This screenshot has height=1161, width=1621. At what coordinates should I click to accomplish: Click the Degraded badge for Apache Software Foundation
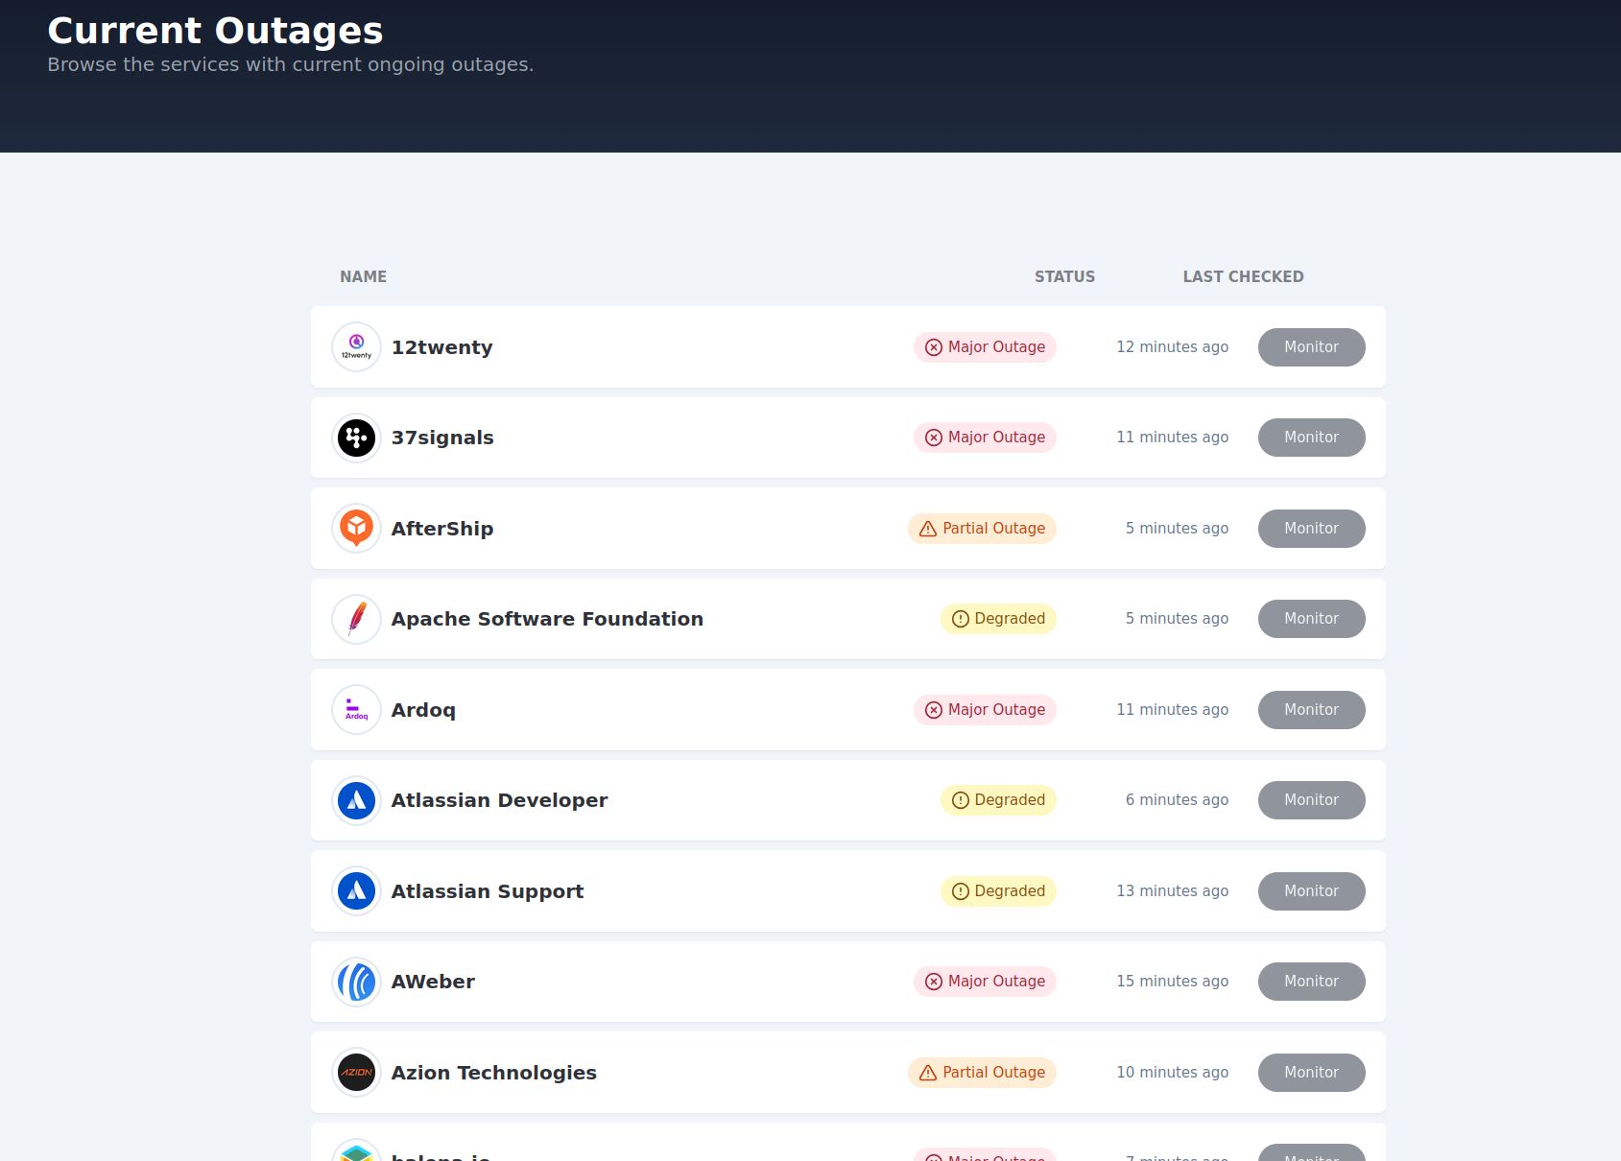tap(998, 619)
